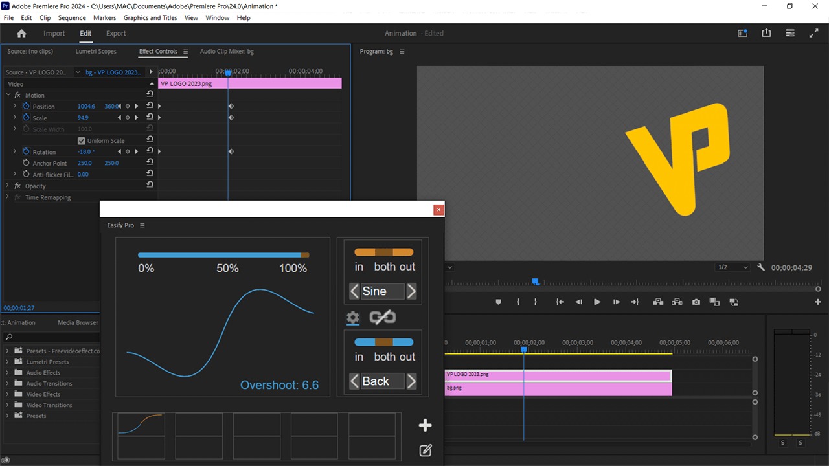Image resolution: width=829 pixels, height=466 pixels.
Task: Toggle the Rotation animation stopwatch
Action: click(27, 151)
